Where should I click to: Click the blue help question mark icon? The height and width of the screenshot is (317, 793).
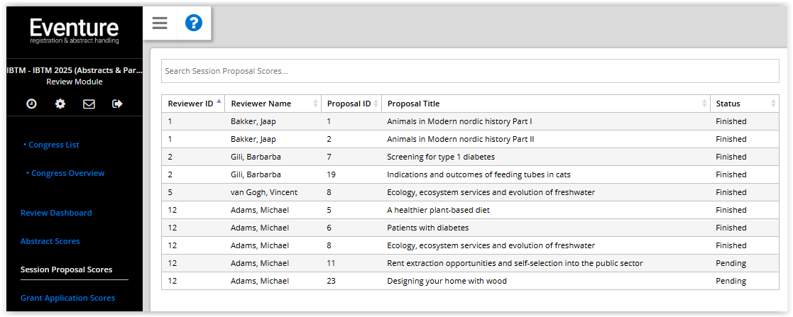(x=194, y=23)
